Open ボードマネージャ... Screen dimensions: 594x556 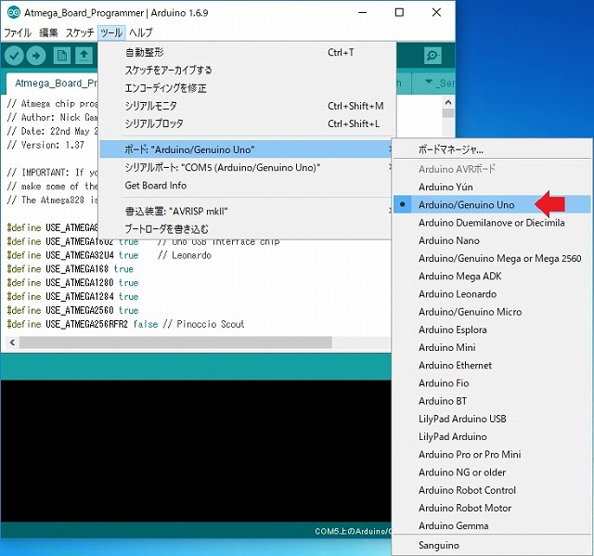[492, 149]
